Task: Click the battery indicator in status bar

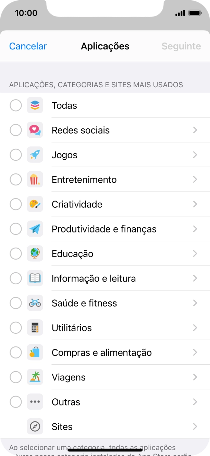Action: click(x=195, y=13)
